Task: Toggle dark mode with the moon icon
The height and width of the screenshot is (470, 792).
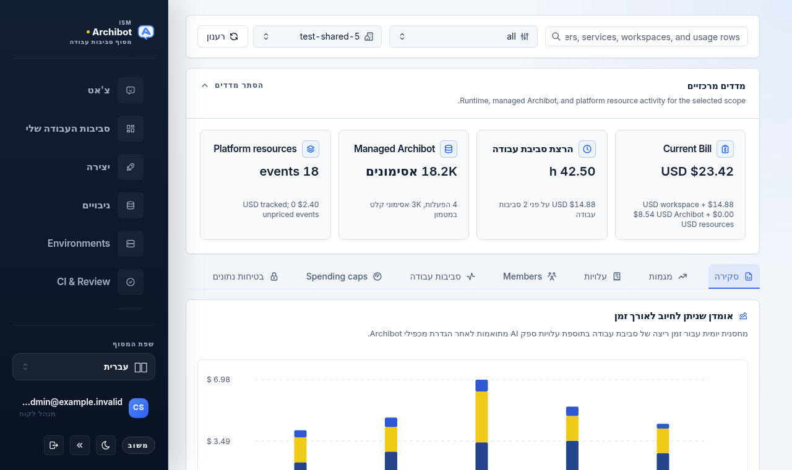Action: point(106,445)
